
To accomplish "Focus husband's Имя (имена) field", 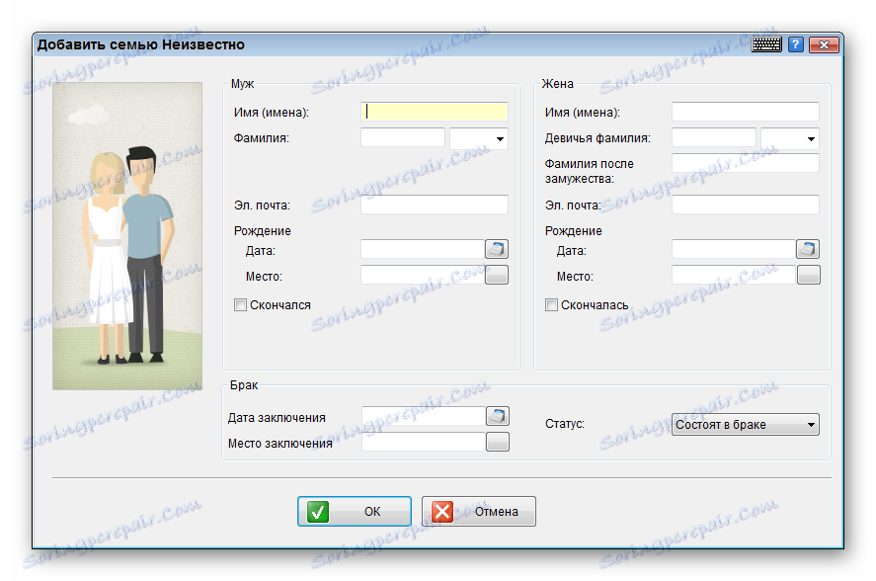I will (435, 112).
